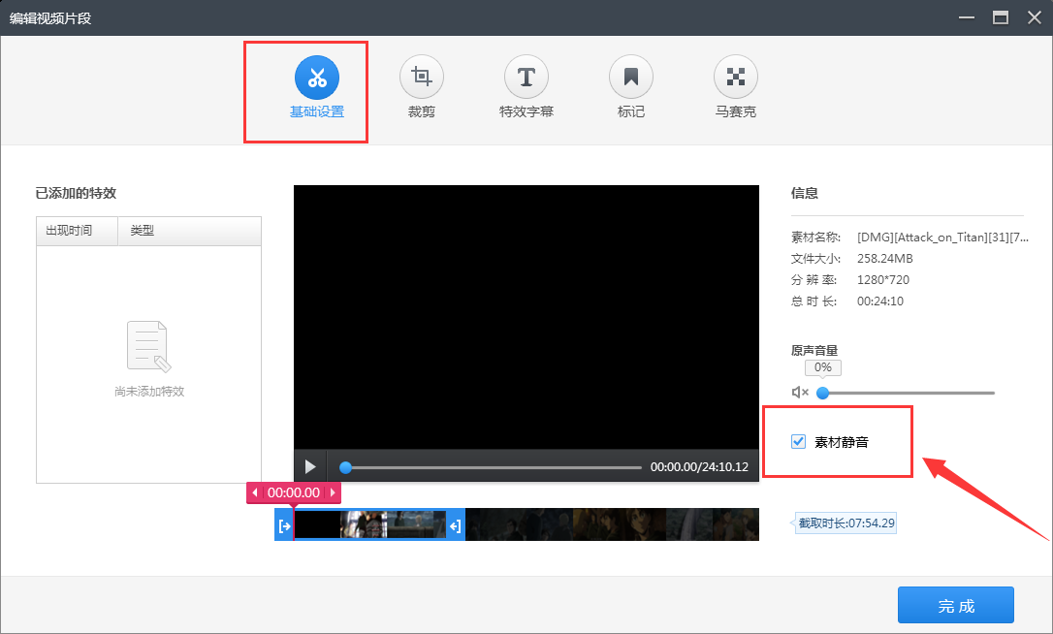
Task: Click the left trim bracket on the timeline
Action: point(284,524)
